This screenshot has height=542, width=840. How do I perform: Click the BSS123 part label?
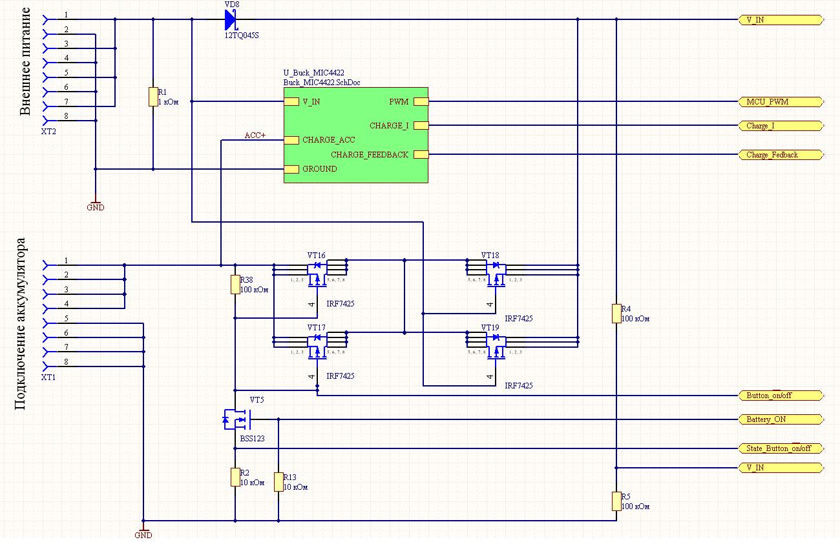[252, 438]
